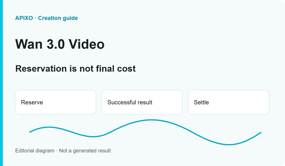This screenshot has width=285, height=166.
Task: Click the word Wan in the title
Action: tap(29, 44)
